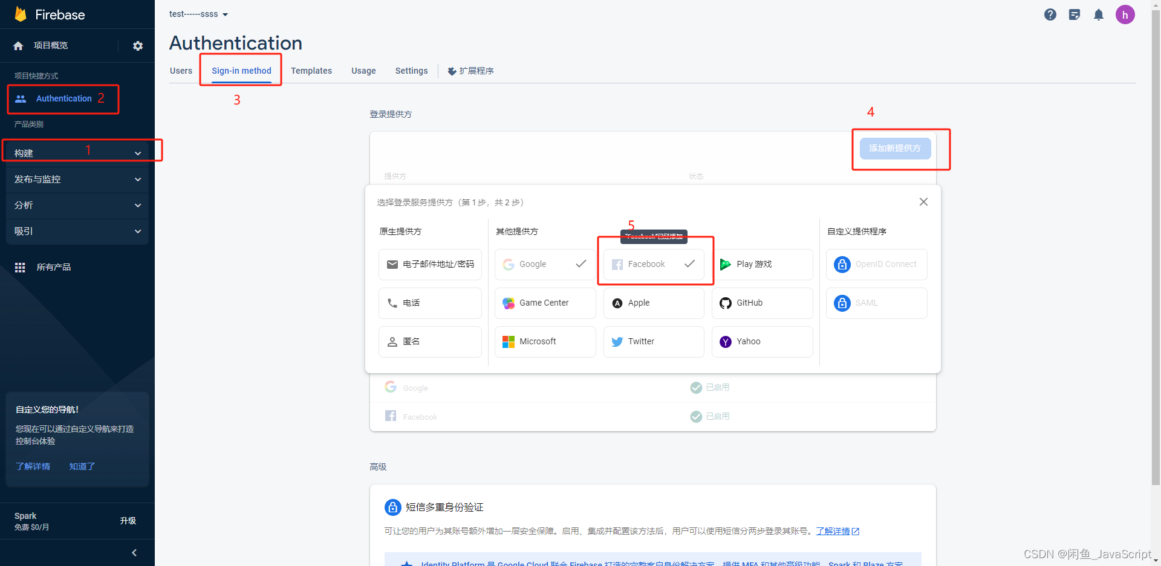1161x566 pixels.
Task: Click the Google row in provider list
Action: click(652, 387)
